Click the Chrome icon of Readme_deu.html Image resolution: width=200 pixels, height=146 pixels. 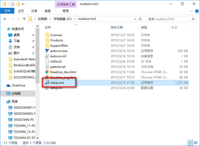click(x=47, y=72)
